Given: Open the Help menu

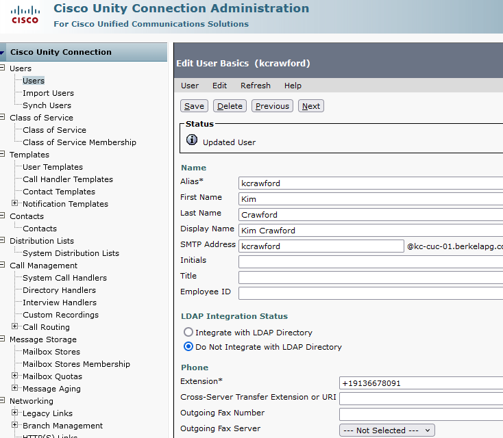Looking at the screenshot, I should click(293, 86).
